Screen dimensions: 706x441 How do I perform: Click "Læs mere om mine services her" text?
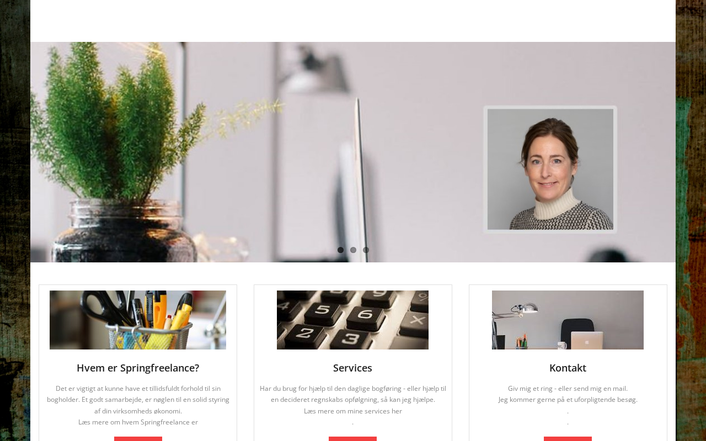[x=353, y=411]
